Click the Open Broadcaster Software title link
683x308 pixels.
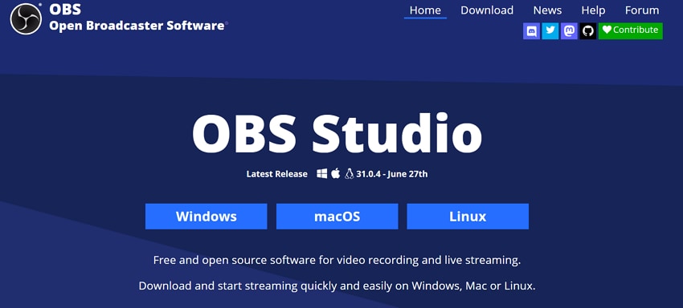(x=137, y=26)
